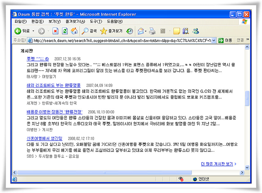Click the date '2007.12.30 16:36'
This screenshot has height=193, width=262.
(x=68, y=59)
